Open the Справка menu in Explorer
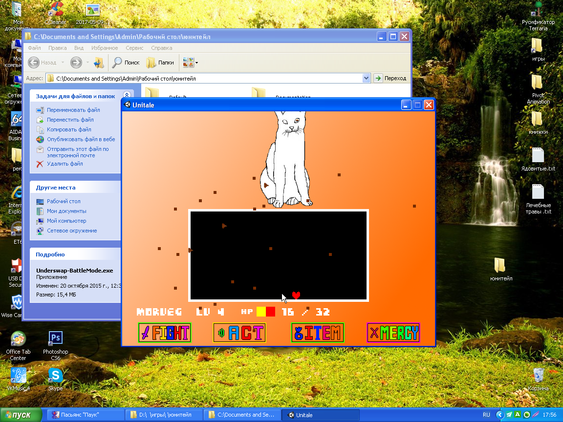Viewport: 563px width, 422px height. (x=162, y=48)
